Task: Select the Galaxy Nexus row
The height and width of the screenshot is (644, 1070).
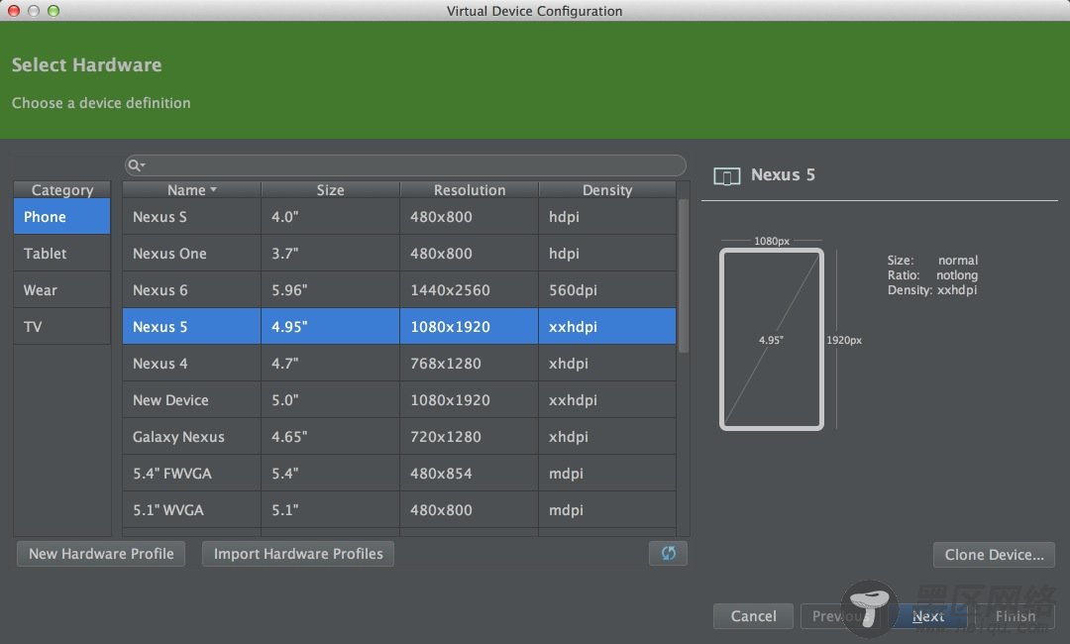Action: point(399,437)
